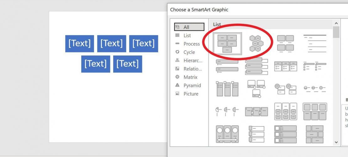Switch to the Matrix category
Screen dimensions: 348x157
[x=190, y=77]
